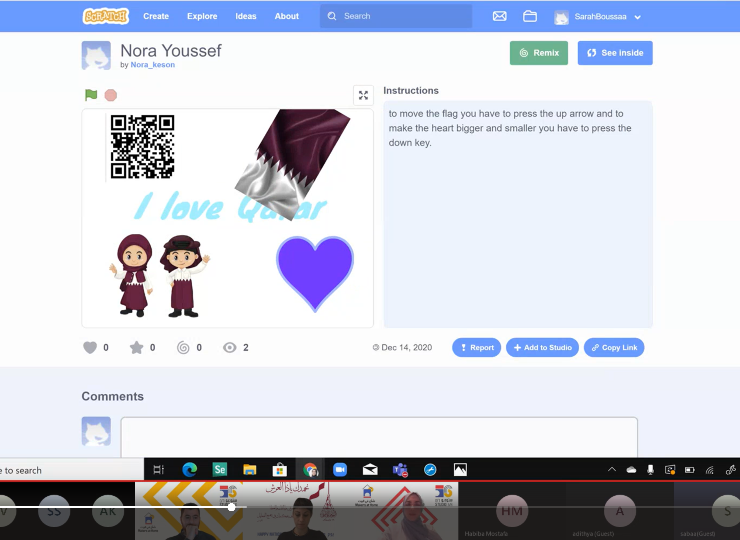The image size is (740, 540).
Task: Click the Scratch logo
Action: pyautogui.click(x=106, y=16)
